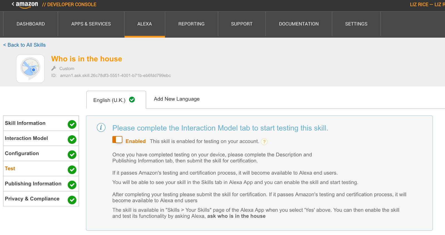Select the English (U.K.) language tab

[116, 100]
